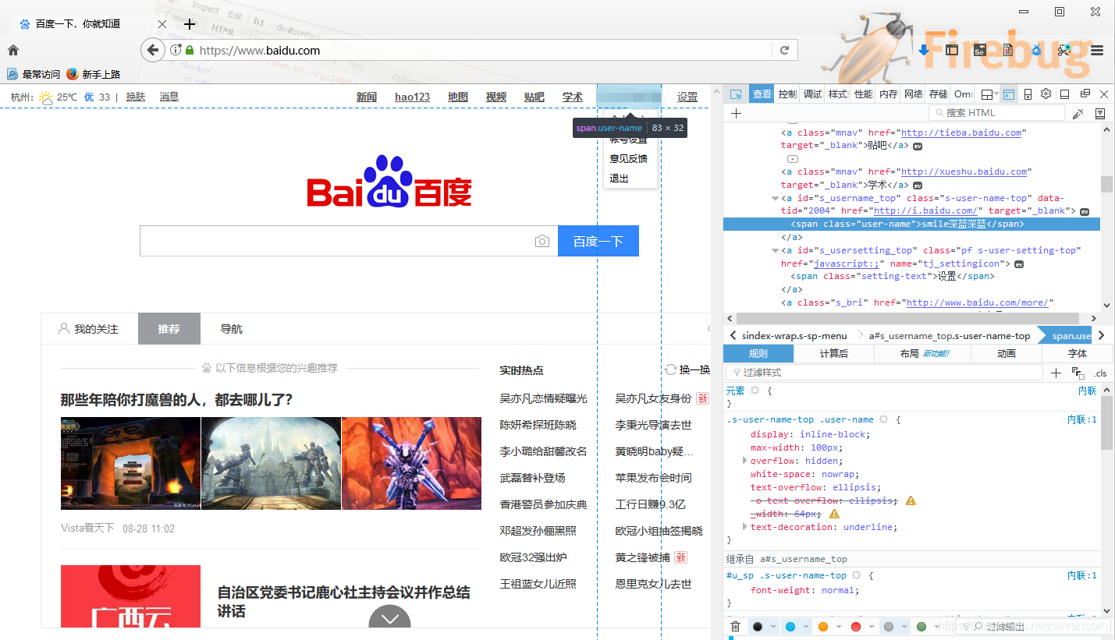
Task: Activate the element picker in devtools
Action: 735,94
